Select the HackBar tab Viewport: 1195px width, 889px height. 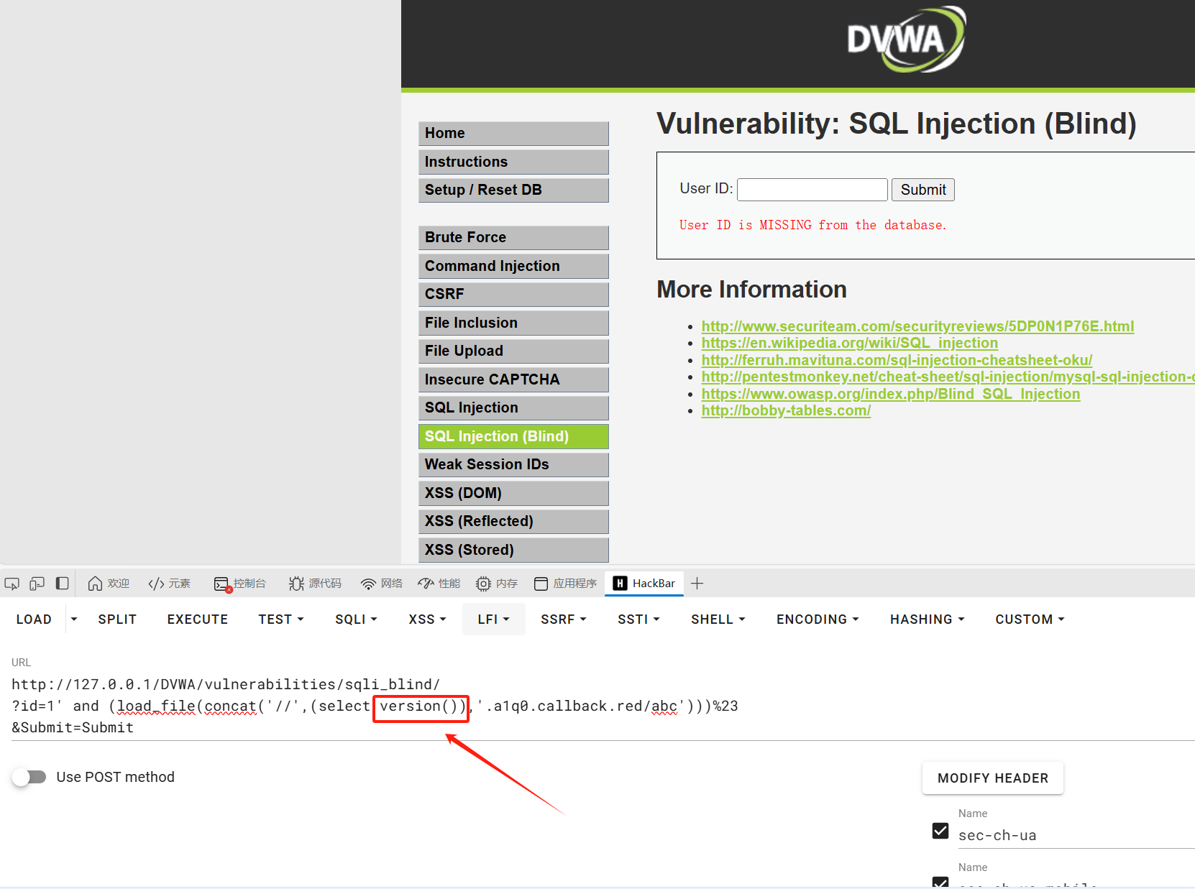(644, 584)
